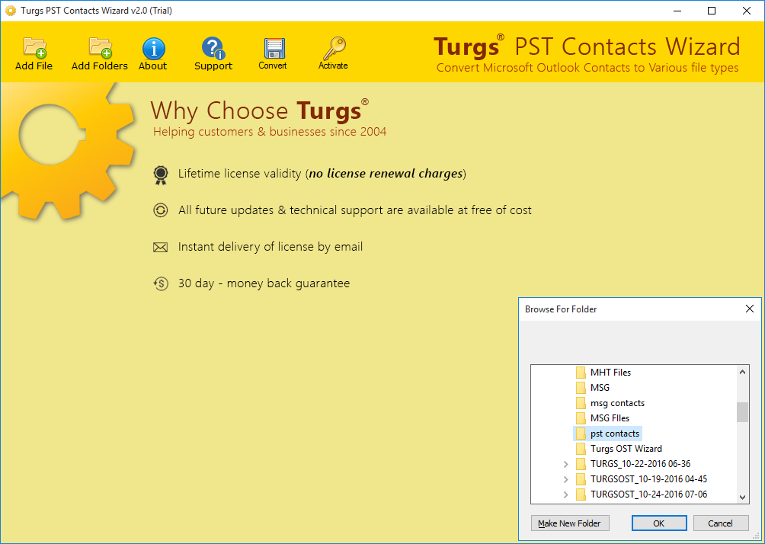The image size is (765, 544).
Task: Close the Browse For Folder dialog
Action: 750,309
